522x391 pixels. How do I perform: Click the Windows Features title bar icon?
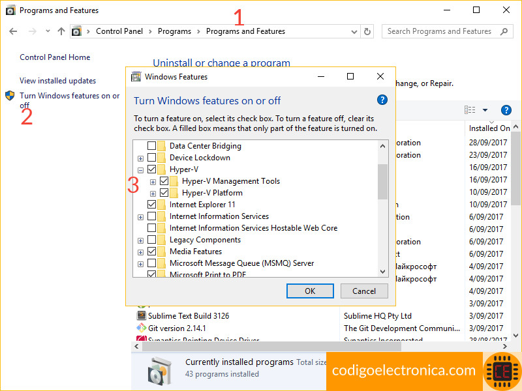(x=136, y=76)
